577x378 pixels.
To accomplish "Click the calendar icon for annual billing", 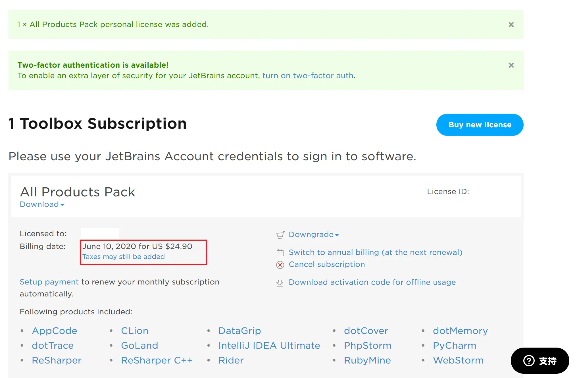I will 280,253.
